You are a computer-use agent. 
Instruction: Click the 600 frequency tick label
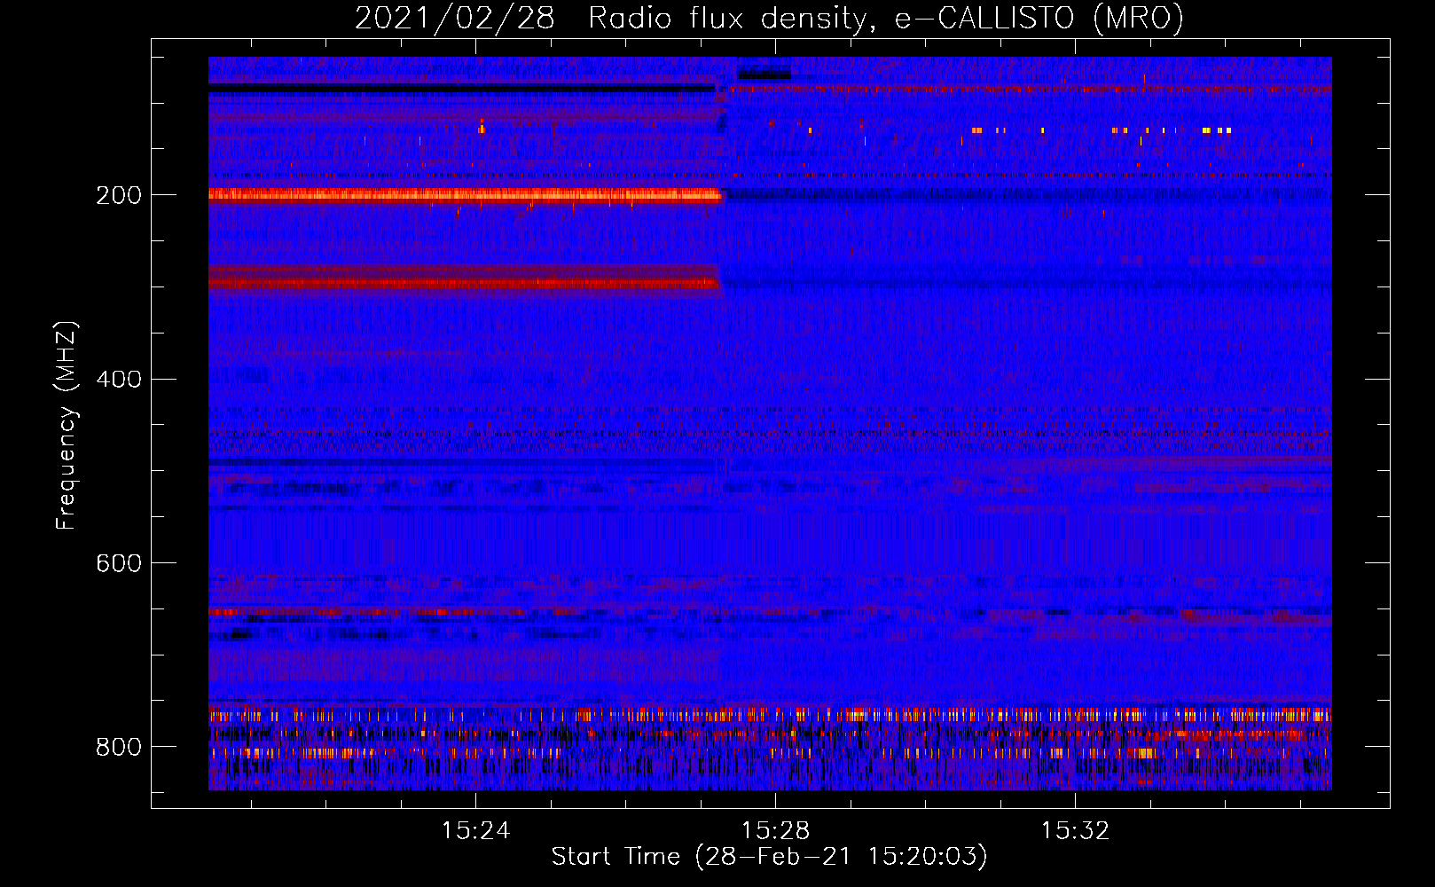pyautogui.click(x=119, y=563)
